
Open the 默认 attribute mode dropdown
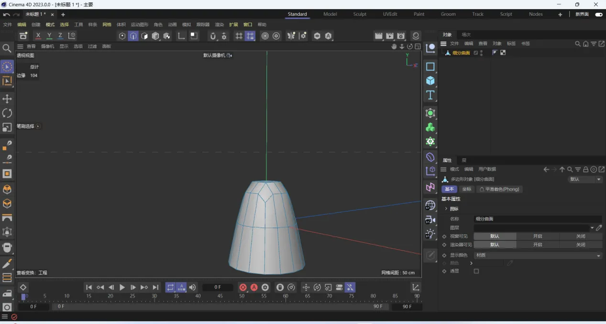pos(585,179)
